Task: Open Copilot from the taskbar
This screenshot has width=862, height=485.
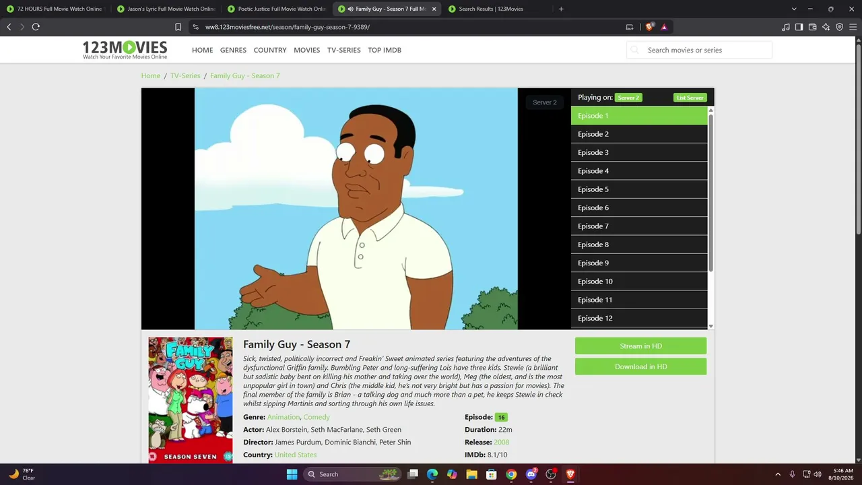Action: click(x=452, y=474)
